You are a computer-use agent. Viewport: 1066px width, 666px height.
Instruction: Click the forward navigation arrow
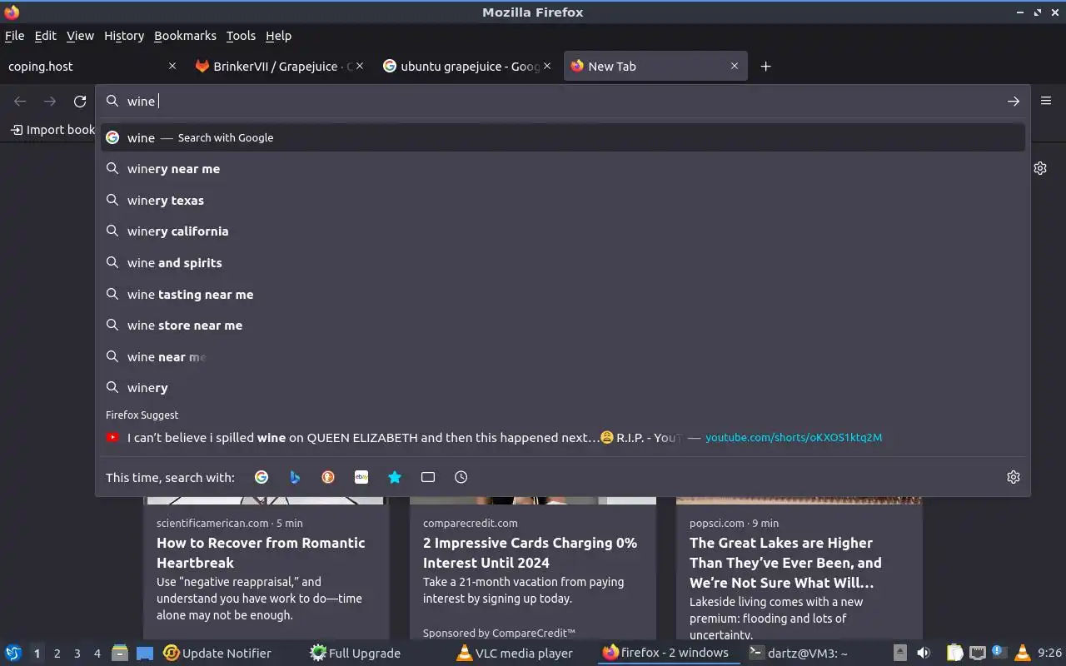pos(50,102)
